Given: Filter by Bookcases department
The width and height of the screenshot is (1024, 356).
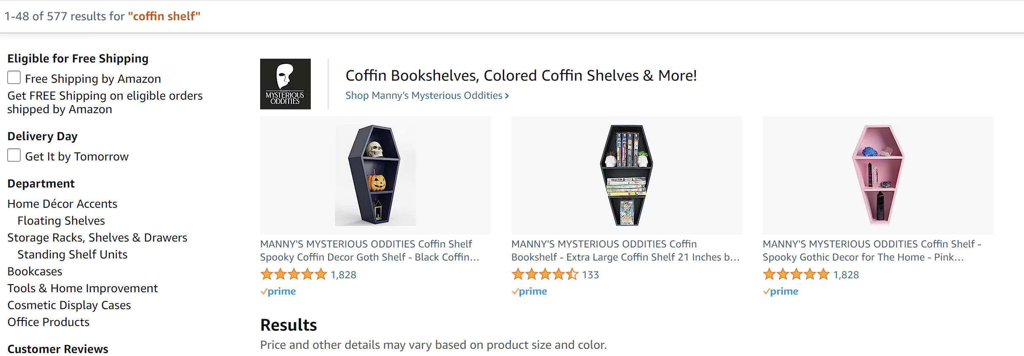Looking at the screenshot, I should pyautogui.click(x=35, y=272).
